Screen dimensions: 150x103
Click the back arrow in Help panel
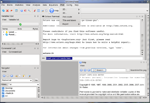81,70
